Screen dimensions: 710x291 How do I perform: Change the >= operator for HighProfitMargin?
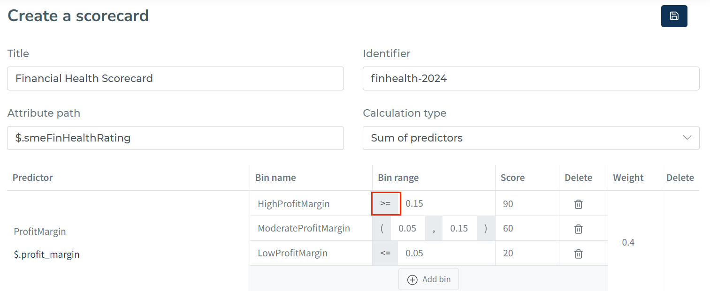(x=386, y=204)
